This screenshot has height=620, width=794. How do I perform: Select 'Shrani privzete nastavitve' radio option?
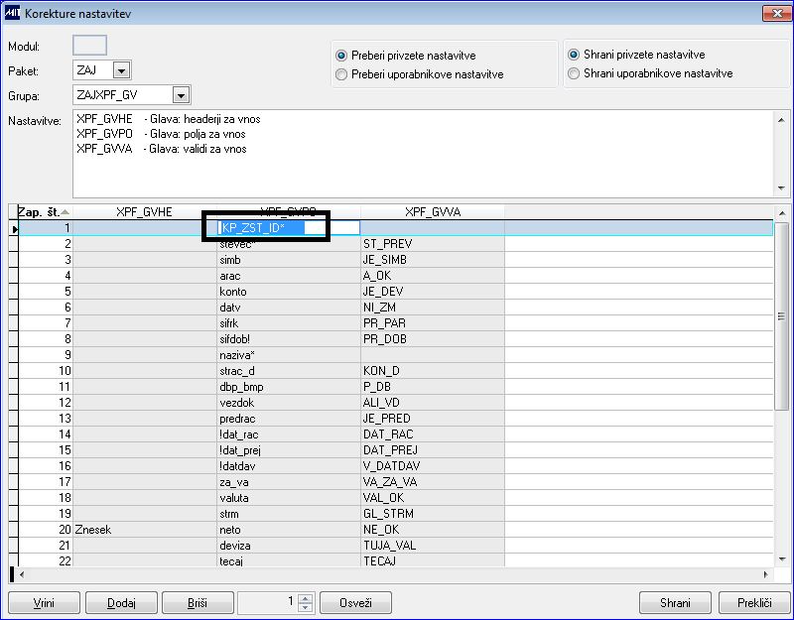[x=574, y=55]
